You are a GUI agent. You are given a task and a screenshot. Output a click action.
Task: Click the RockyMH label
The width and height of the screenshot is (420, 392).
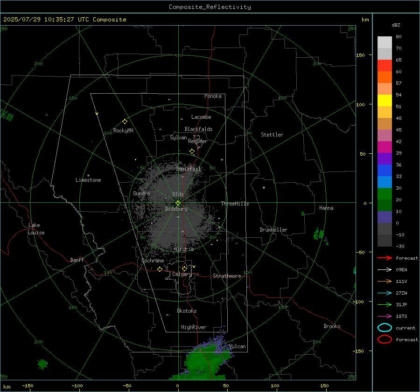(123, 131)
